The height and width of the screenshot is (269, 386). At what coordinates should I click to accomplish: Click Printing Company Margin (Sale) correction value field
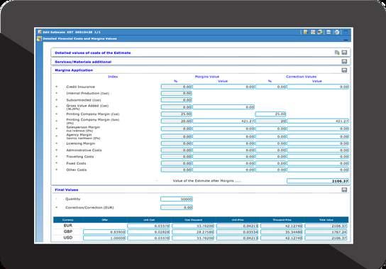(x=318, y=121)
